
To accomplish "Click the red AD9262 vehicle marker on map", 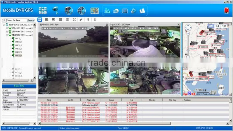I will click(x=191, y=74).
